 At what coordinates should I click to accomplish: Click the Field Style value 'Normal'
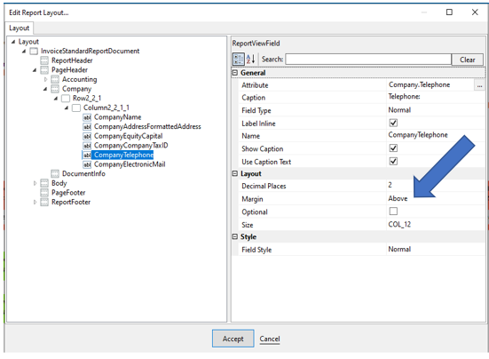(x=399, y=249)
